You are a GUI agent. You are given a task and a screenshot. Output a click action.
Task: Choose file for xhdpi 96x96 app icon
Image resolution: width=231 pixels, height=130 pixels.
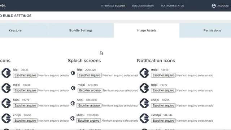click(25, 121)
